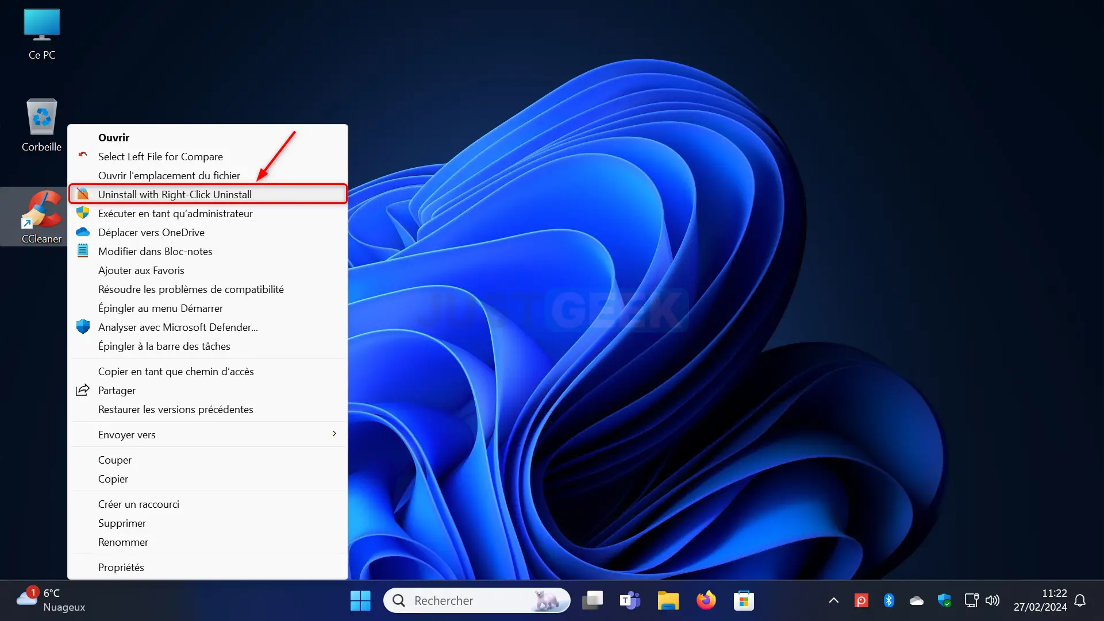
Task: Open File Explorer from the taskbar
Action: click(x=668, y=600)
